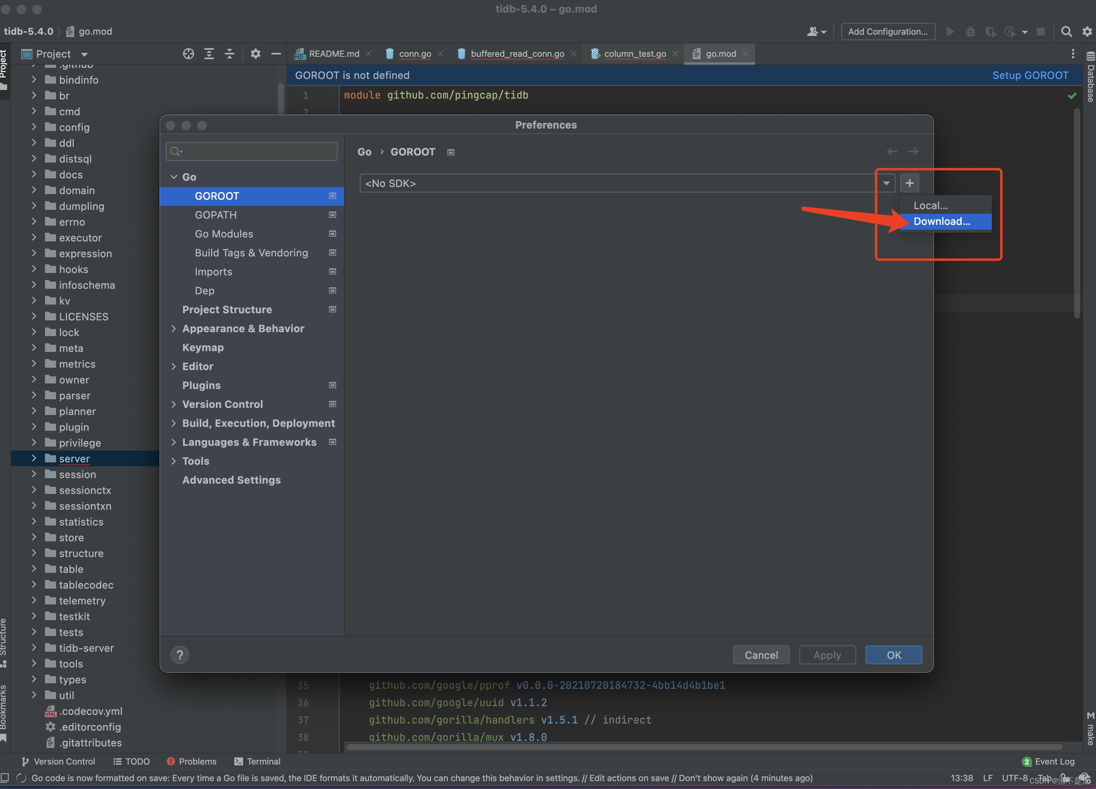Select the GOPATH settings section
Screen dimensions: 1096x789
pos(215,214)
